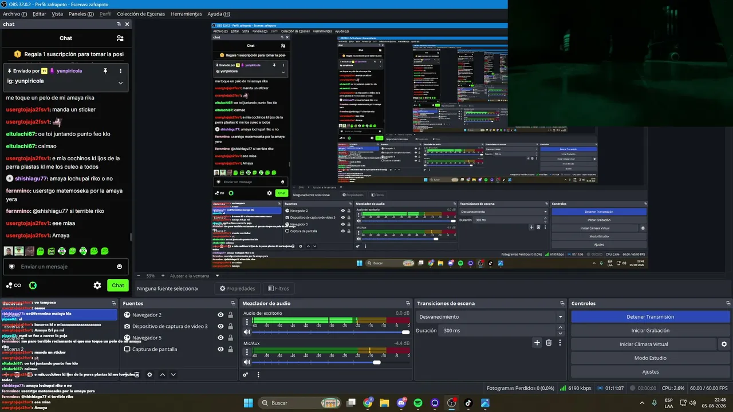The width and height of the screenshot is (733, 412).
Task: Open the Herramientas menu
Action: (186, 14)
